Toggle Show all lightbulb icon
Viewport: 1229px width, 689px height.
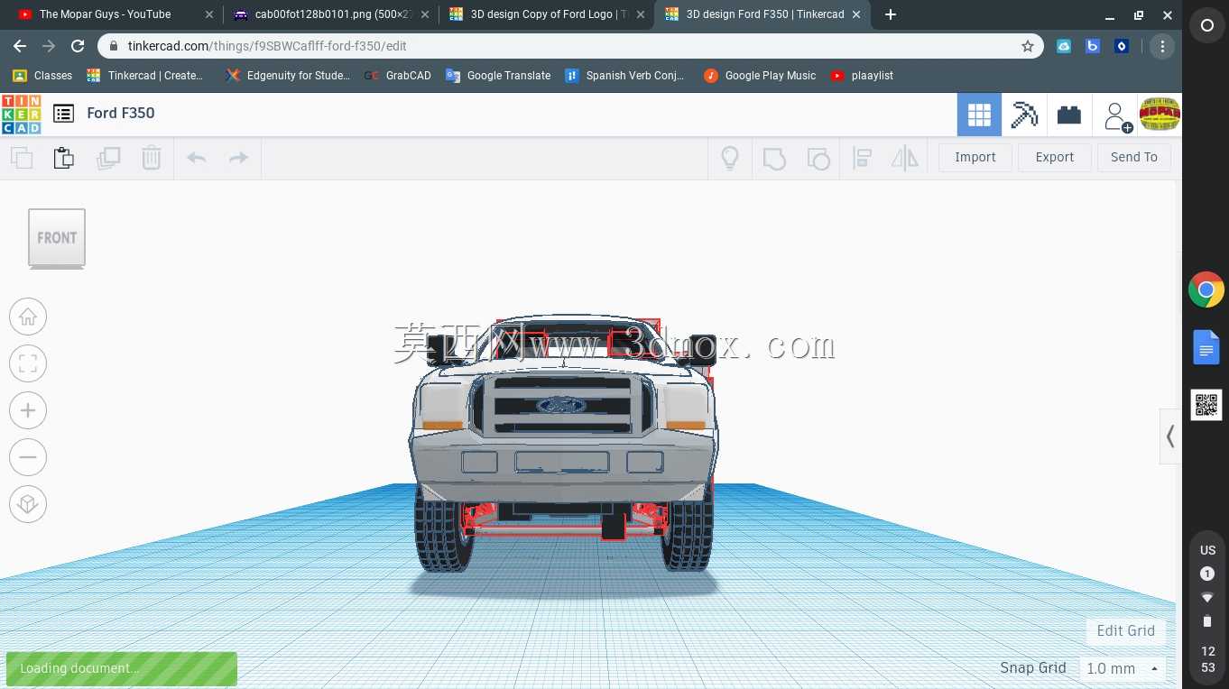730,158
